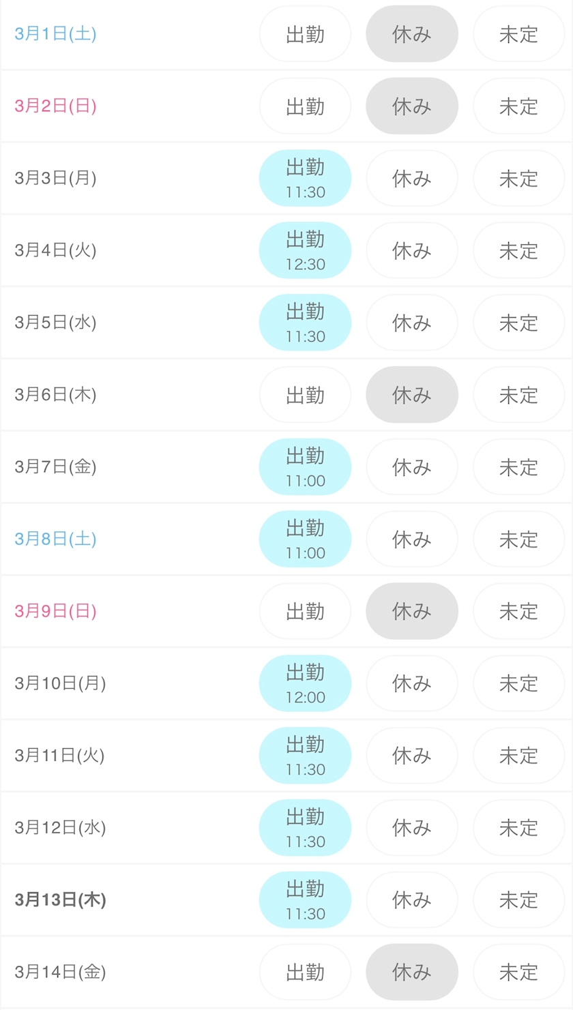
Task: Mark 3月3日(月) as 休み
Action: tap(412, 179)
